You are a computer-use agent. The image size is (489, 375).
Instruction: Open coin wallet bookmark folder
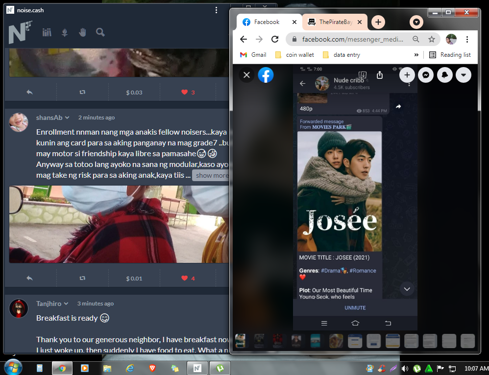[294, 55]
